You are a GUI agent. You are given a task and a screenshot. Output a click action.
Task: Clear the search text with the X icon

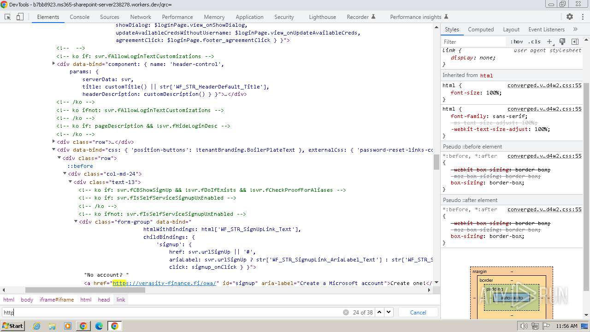pyautogui.click(x=346, y=312)
